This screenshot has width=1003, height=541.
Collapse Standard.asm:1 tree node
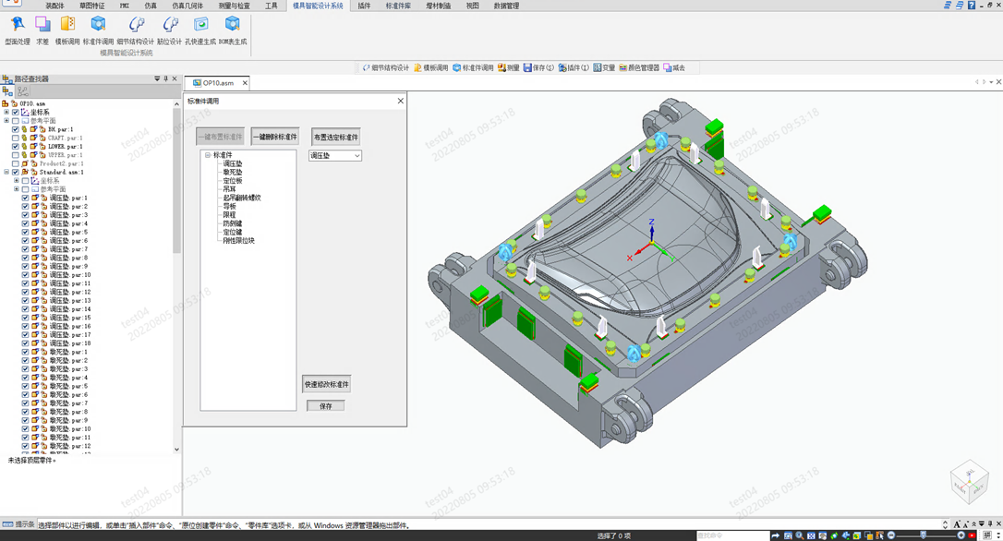pyautogui.click(x=6, y=172)
